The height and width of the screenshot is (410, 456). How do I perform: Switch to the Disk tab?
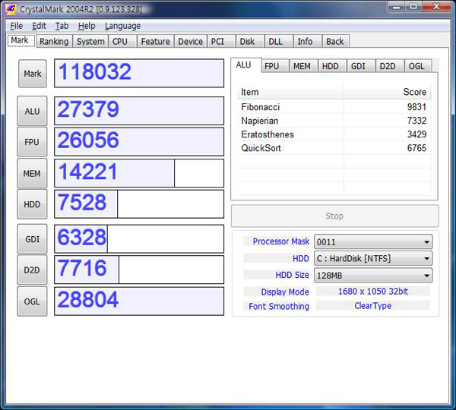250,42
